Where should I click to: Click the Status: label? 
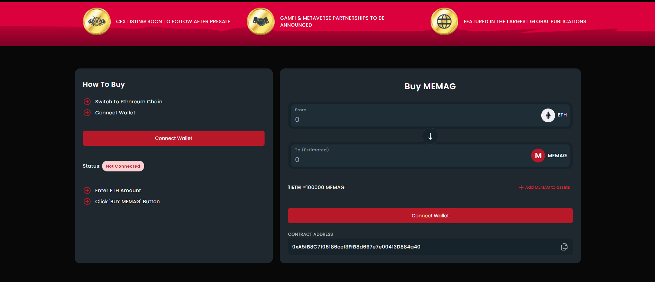[x=92, y=166]
